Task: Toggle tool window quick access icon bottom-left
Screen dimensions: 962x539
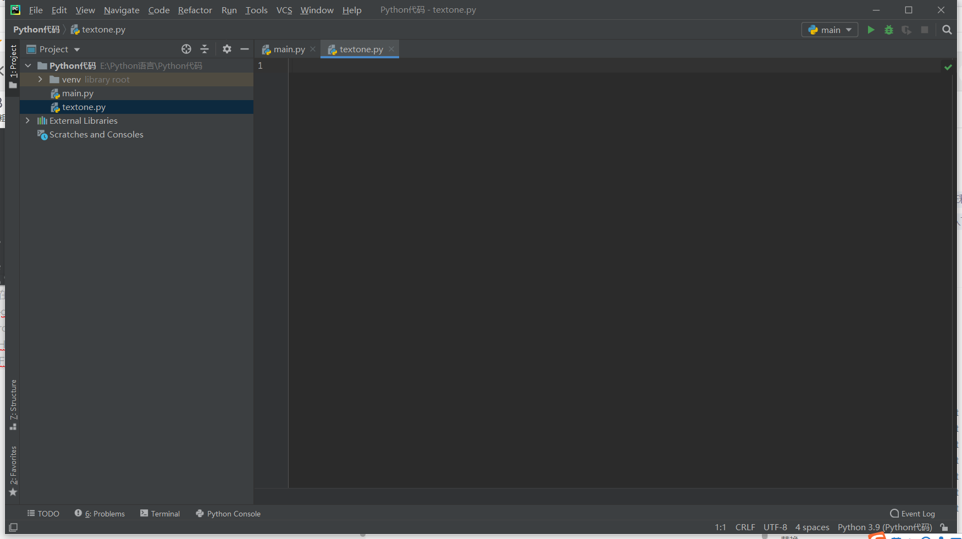Action: click(13, 527)
